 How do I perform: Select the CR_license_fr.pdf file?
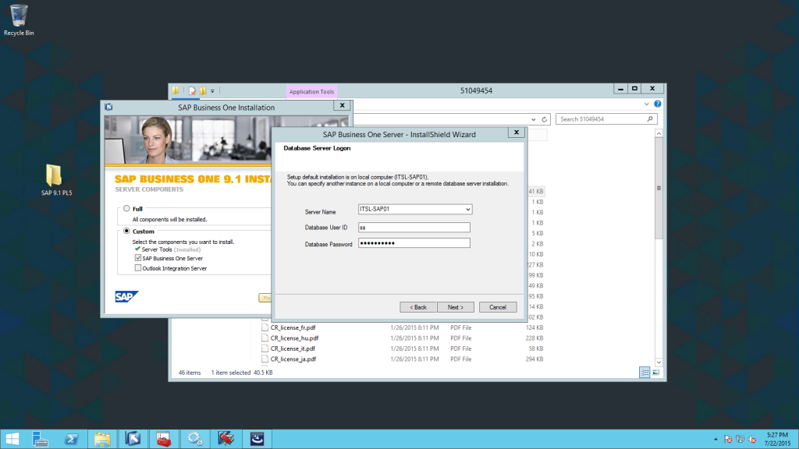tap(293, 328)
